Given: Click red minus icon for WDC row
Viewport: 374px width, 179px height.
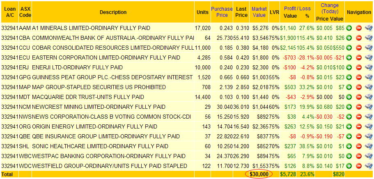Looking at the screenshot, I should 358,166.
